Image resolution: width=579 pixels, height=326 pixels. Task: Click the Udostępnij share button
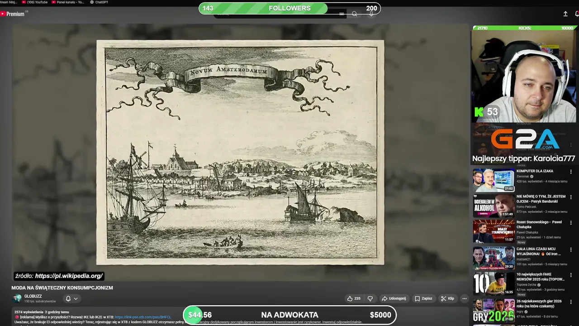pos(394,298)
